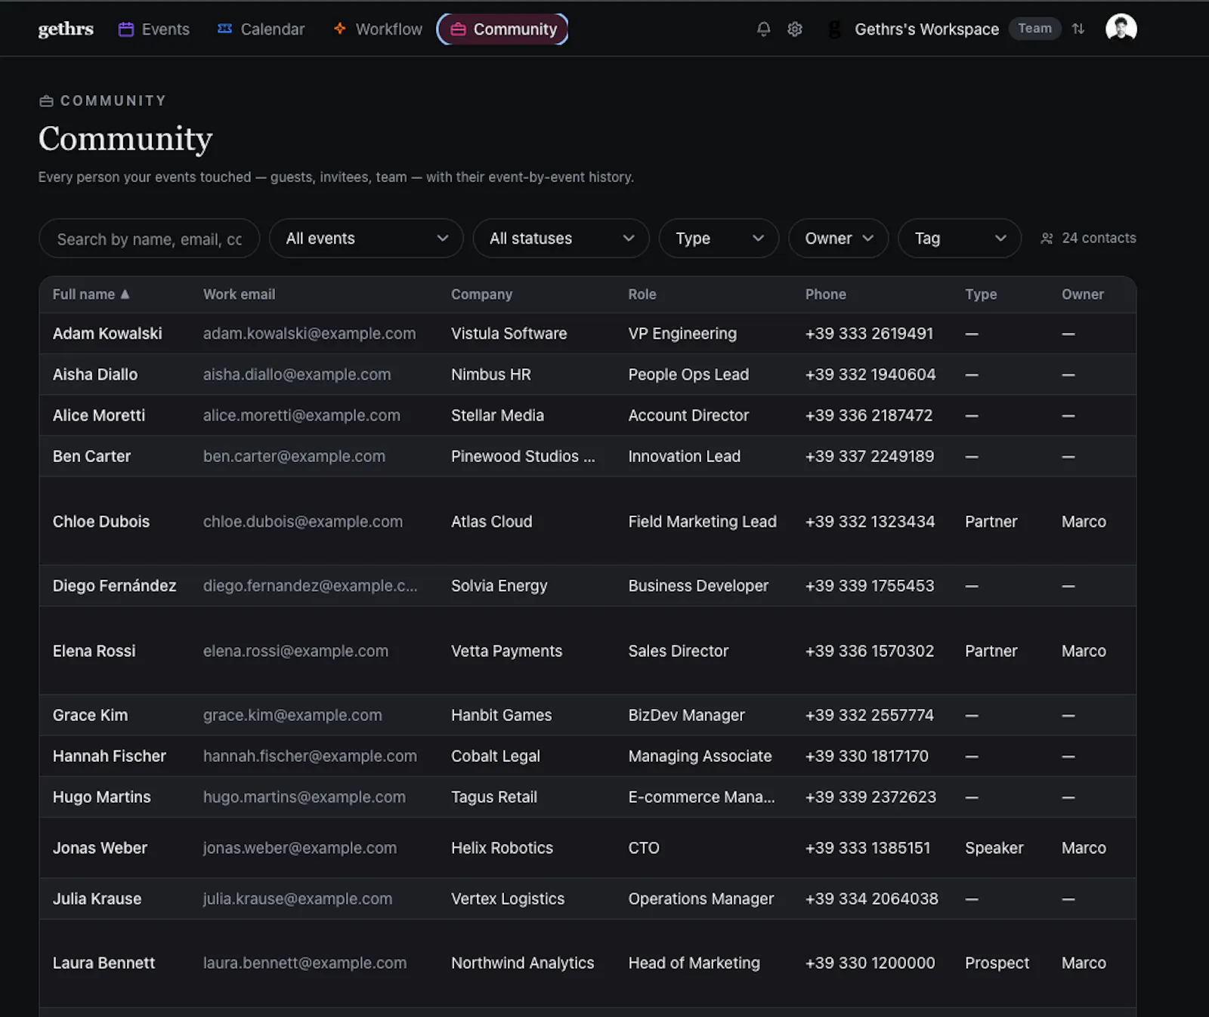
Task: Open Laura Bennett contact
Action: coord(588,963)
